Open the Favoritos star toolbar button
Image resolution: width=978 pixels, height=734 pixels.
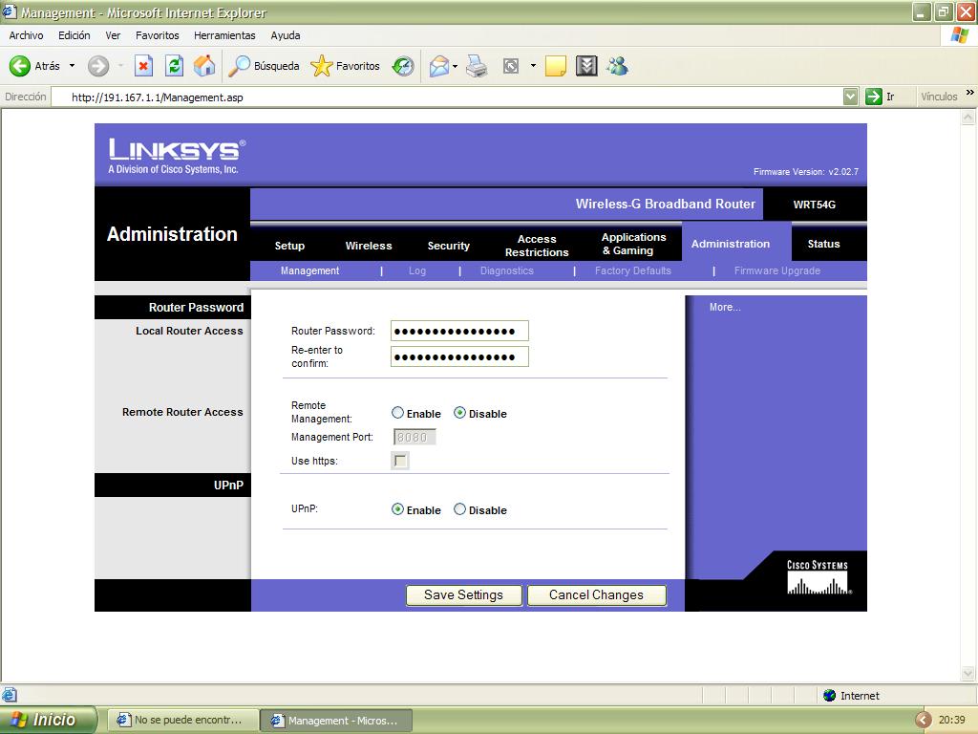pyautogui.click(x=345, y=66)
